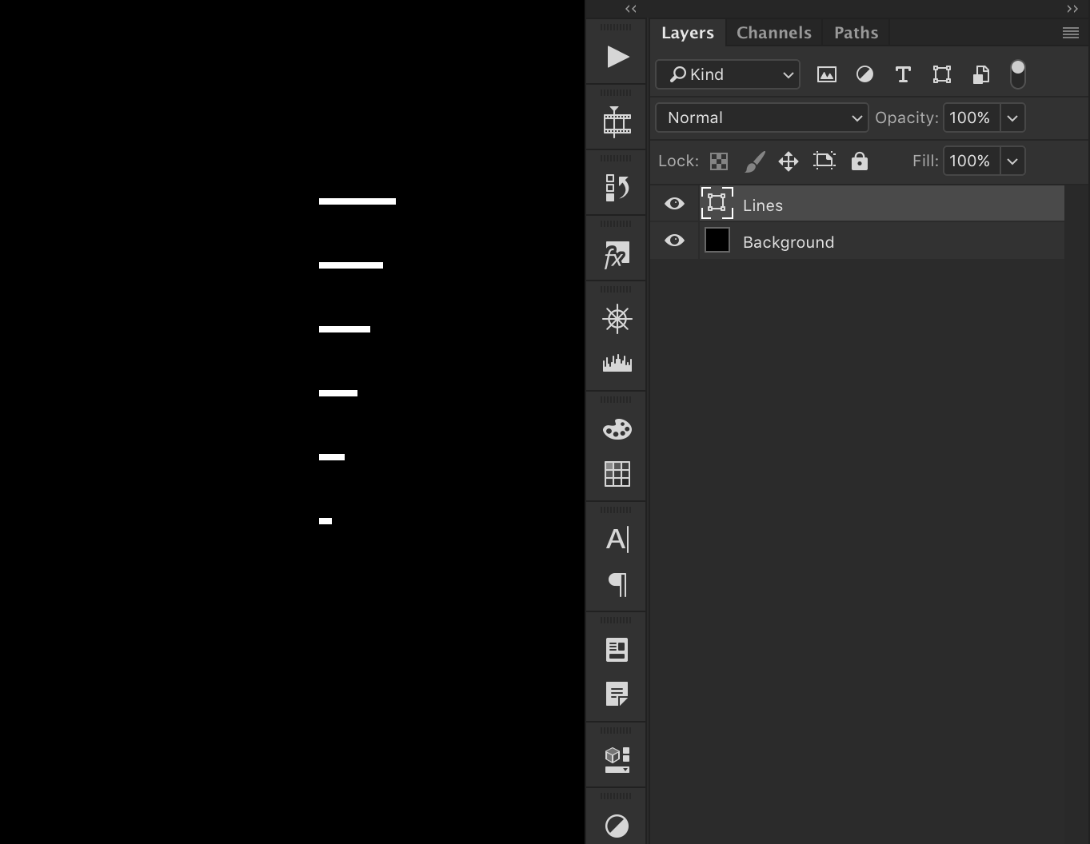1090x844 pixels.
Task: Open the Layers panel menu
Action: 1070,32
